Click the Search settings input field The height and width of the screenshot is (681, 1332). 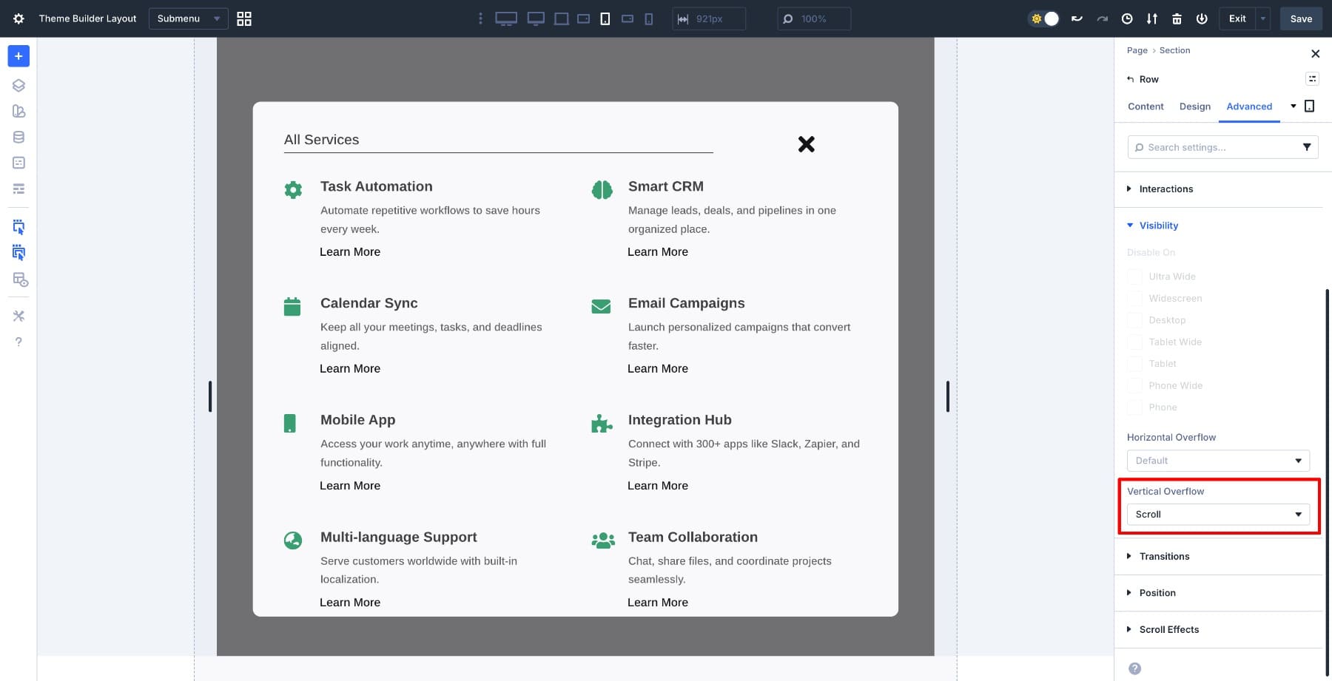point(1217,147)
